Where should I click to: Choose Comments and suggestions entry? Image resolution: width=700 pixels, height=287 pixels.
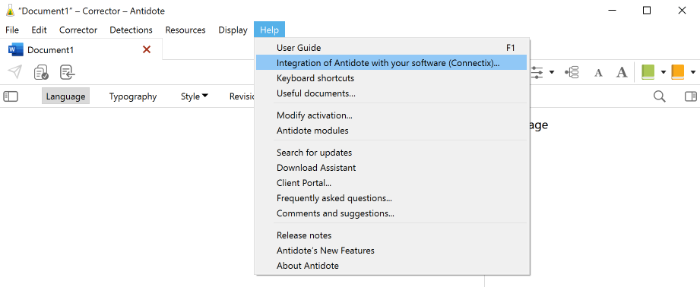click(x=391, y=213)
